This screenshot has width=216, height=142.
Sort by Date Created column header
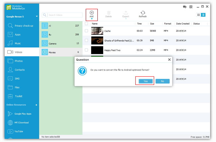point(183,24)
